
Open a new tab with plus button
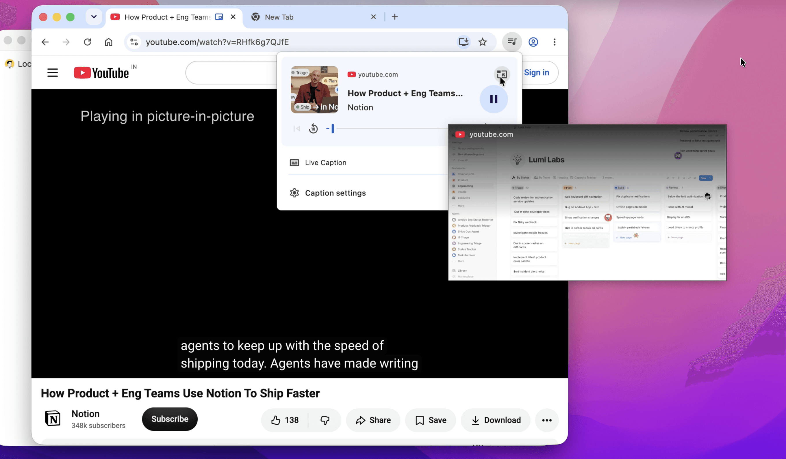[394, 17]
